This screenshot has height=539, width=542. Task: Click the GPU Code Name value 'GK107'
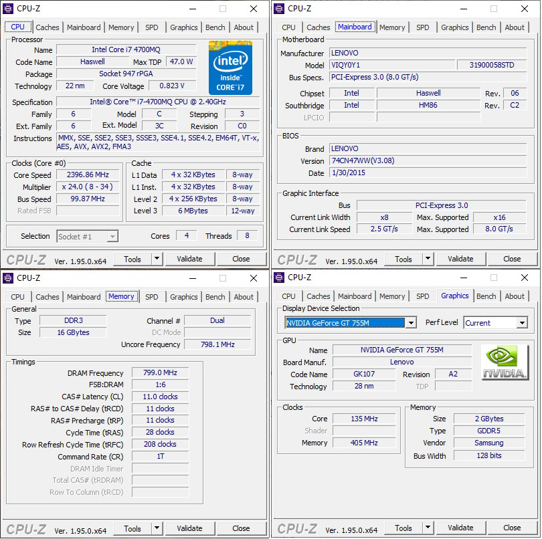pos(364,374)
